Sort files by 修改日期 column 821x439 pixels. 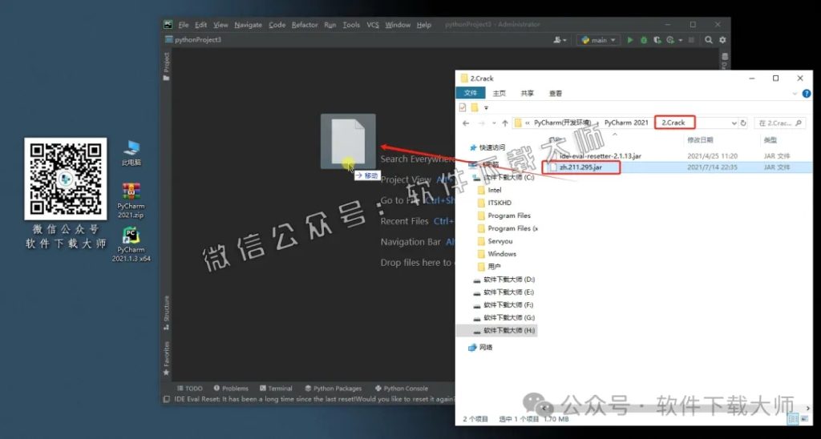(700, 140)
